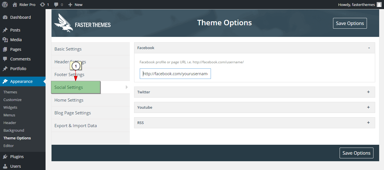The image size is (384, 170).
Task: Click the Faster Themes eagle logo
Action: [63, 23]
